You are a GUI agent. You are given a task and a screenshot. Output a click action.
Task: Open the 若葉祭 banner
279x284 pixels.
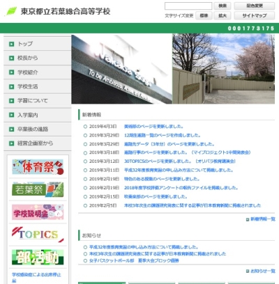(x=38, y=189)
